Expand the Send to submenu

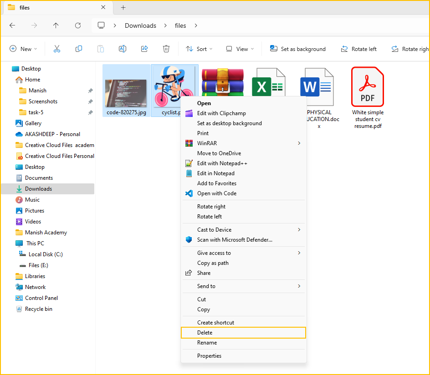(244, 286)
